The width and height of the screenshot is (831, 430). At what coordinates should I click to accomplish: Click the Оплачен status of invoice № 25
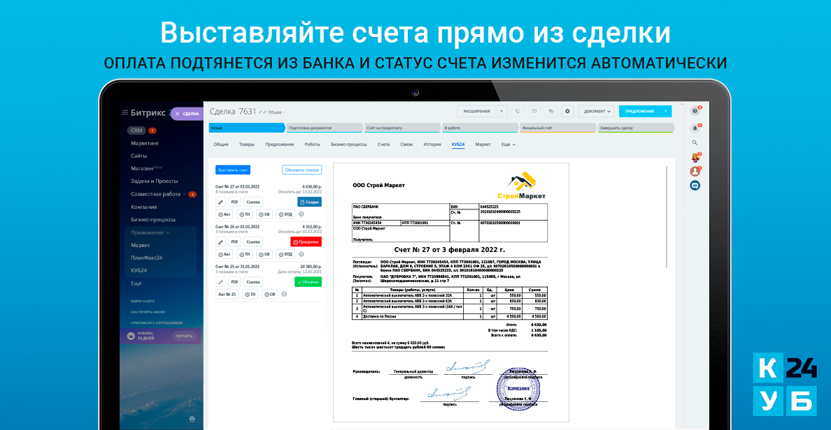point(308,282)
